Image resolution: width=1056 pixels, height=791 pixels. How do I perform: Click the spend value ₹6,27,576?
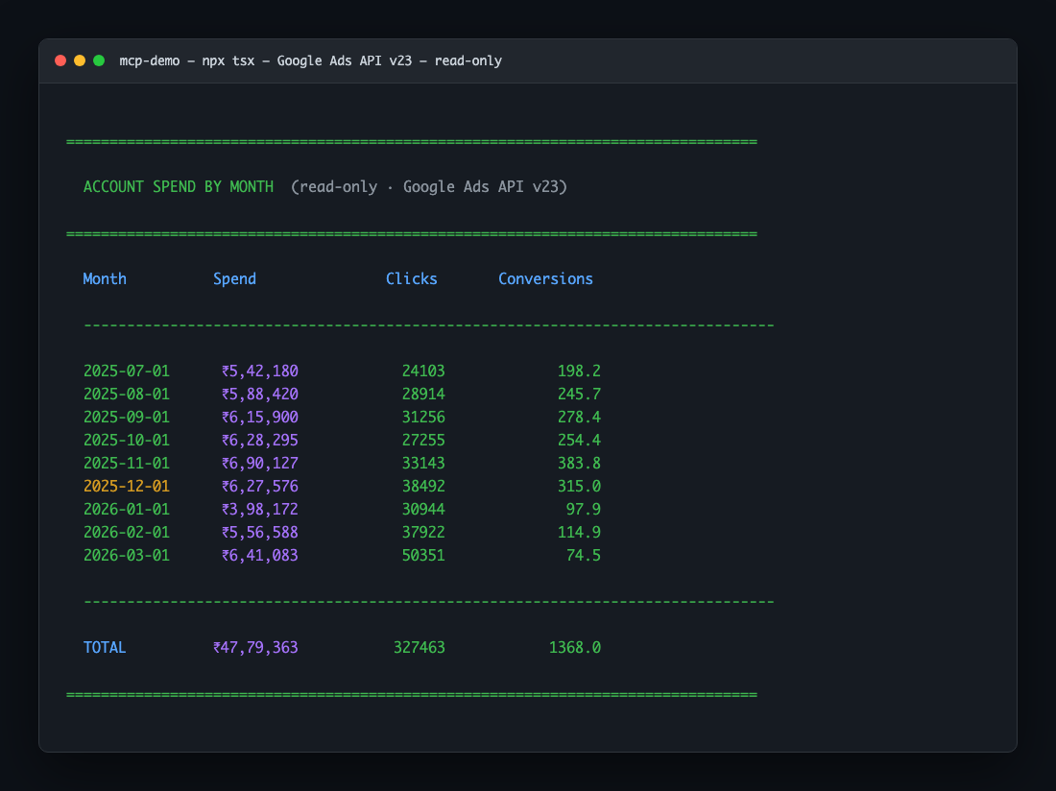click(260, 486)
